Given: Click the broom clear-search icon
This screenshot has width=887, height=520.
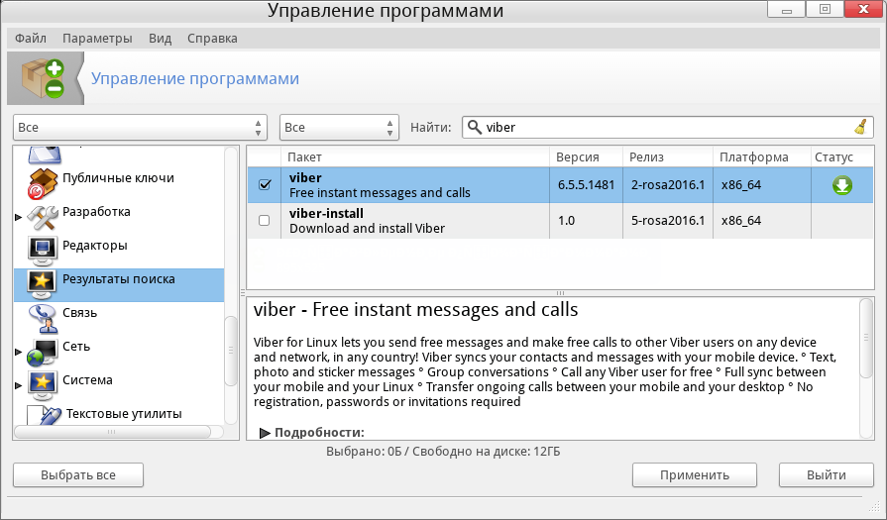Looking at the screenshot, I should pyautogui.click(x=860, y=127).
